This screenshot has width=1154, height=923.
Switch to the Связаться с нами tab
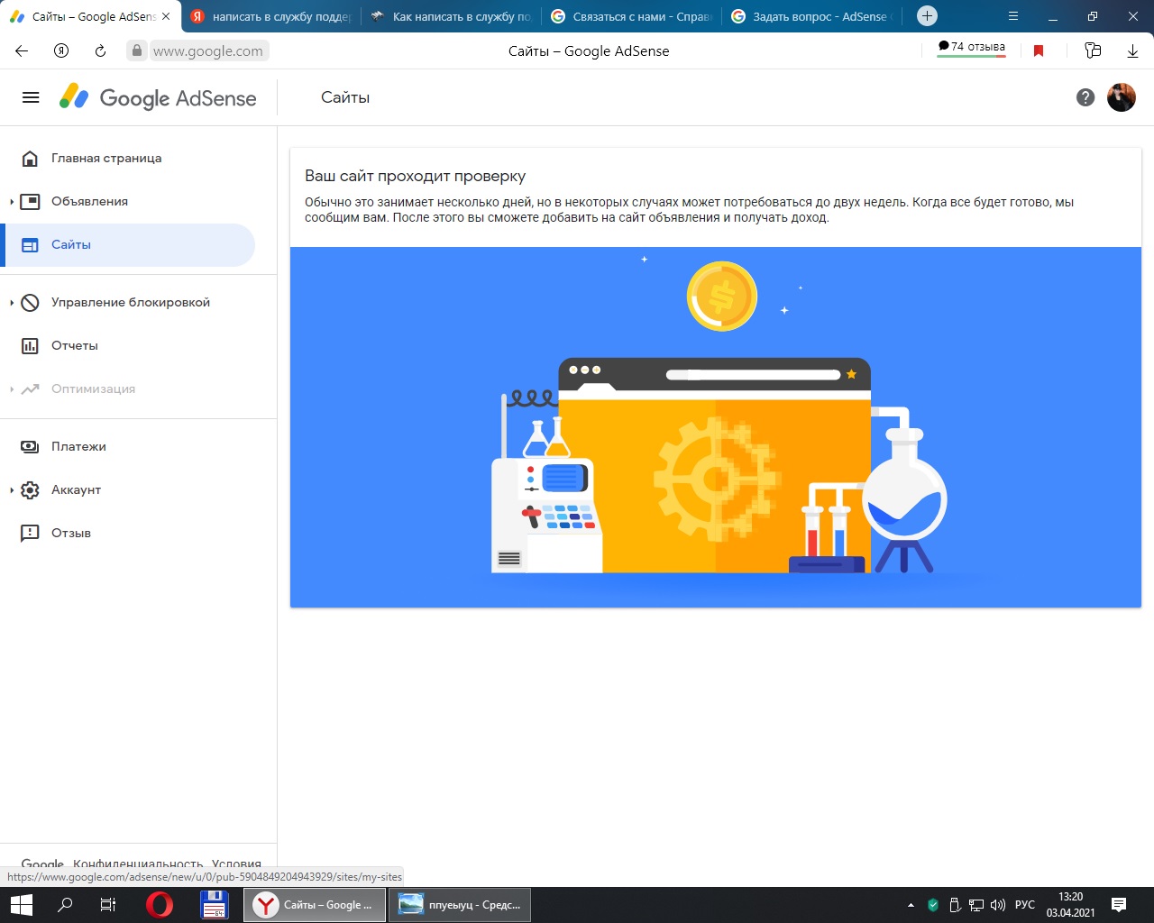pyautogui.click(x=631, y=16)
